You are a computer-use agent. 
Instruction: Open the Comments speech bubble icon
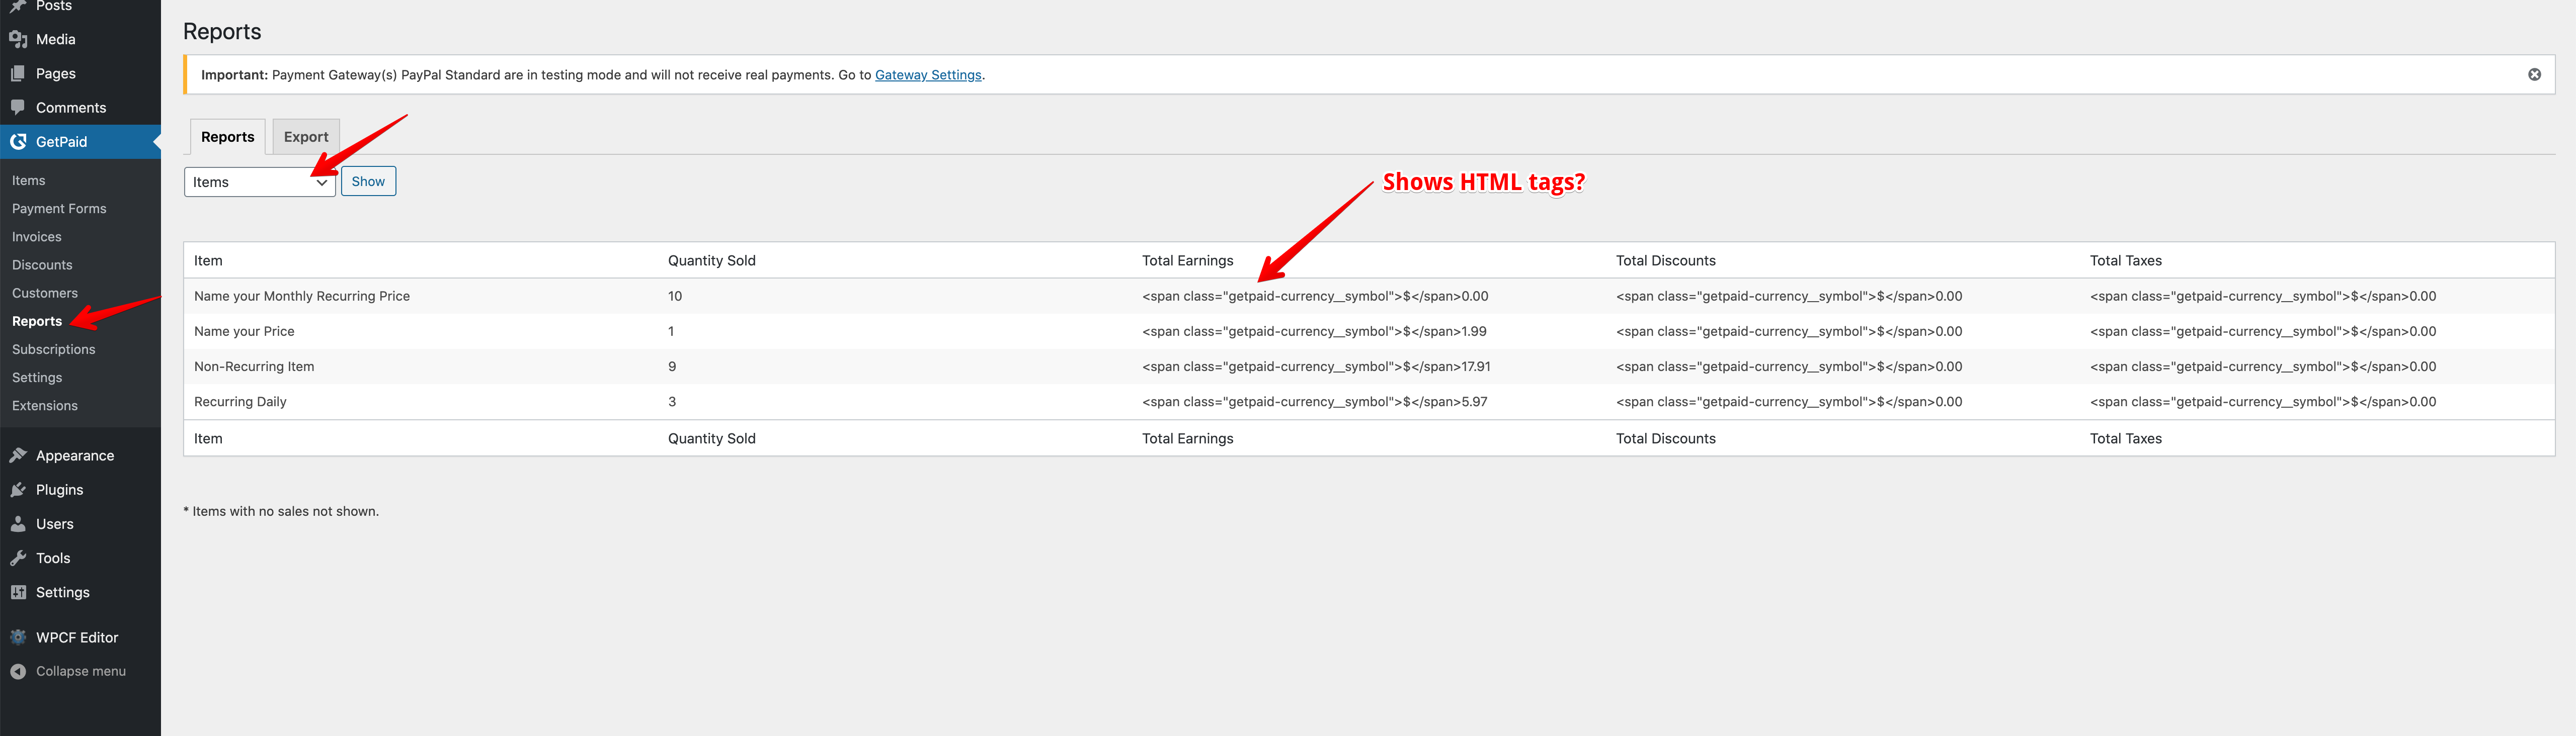click(18, 107)
